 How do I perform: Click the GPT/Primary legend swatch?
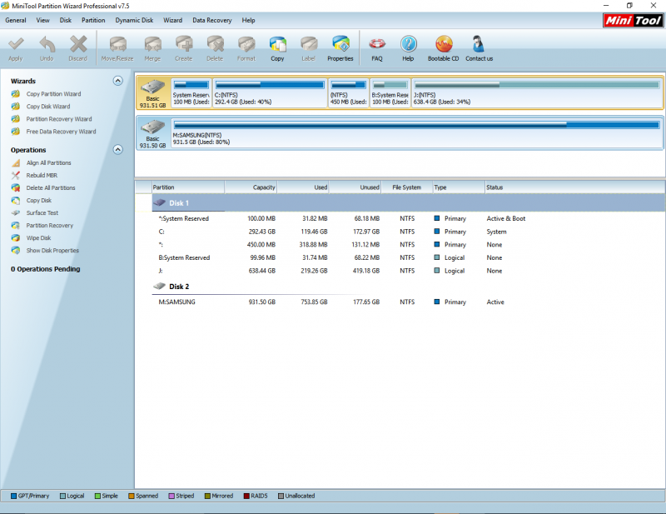13,497
